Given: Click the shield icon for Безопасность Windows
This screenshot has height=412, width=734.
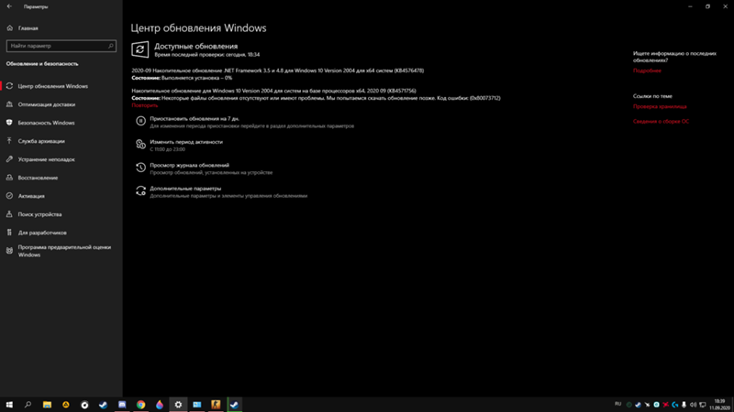Looking at the screenshot, I should coord(9,123).
